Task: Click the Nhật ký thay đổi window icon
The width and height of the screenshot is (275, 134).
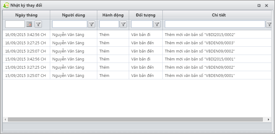Action: point(6,5)
